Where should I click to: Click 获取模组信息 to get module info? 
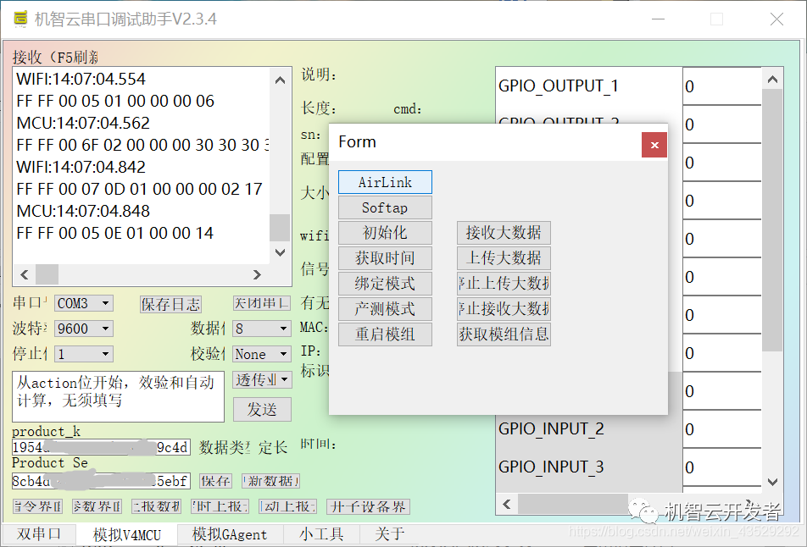pos(504,334)
